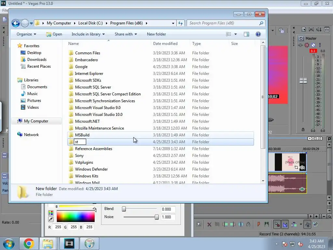Toggle auto ripple icon
The height and width of the screenshot is (250, 333).
point(294,224)
